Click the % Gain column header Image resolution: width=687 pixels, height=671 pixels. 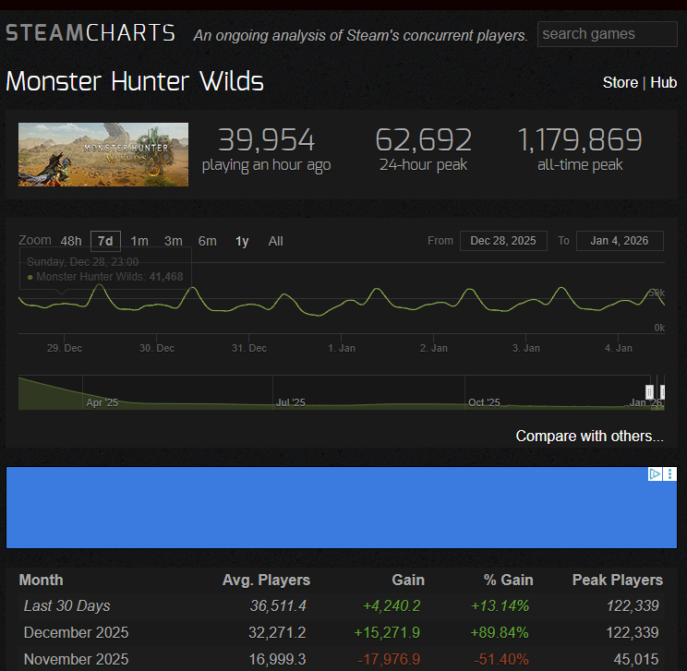(x=508, y=580)
